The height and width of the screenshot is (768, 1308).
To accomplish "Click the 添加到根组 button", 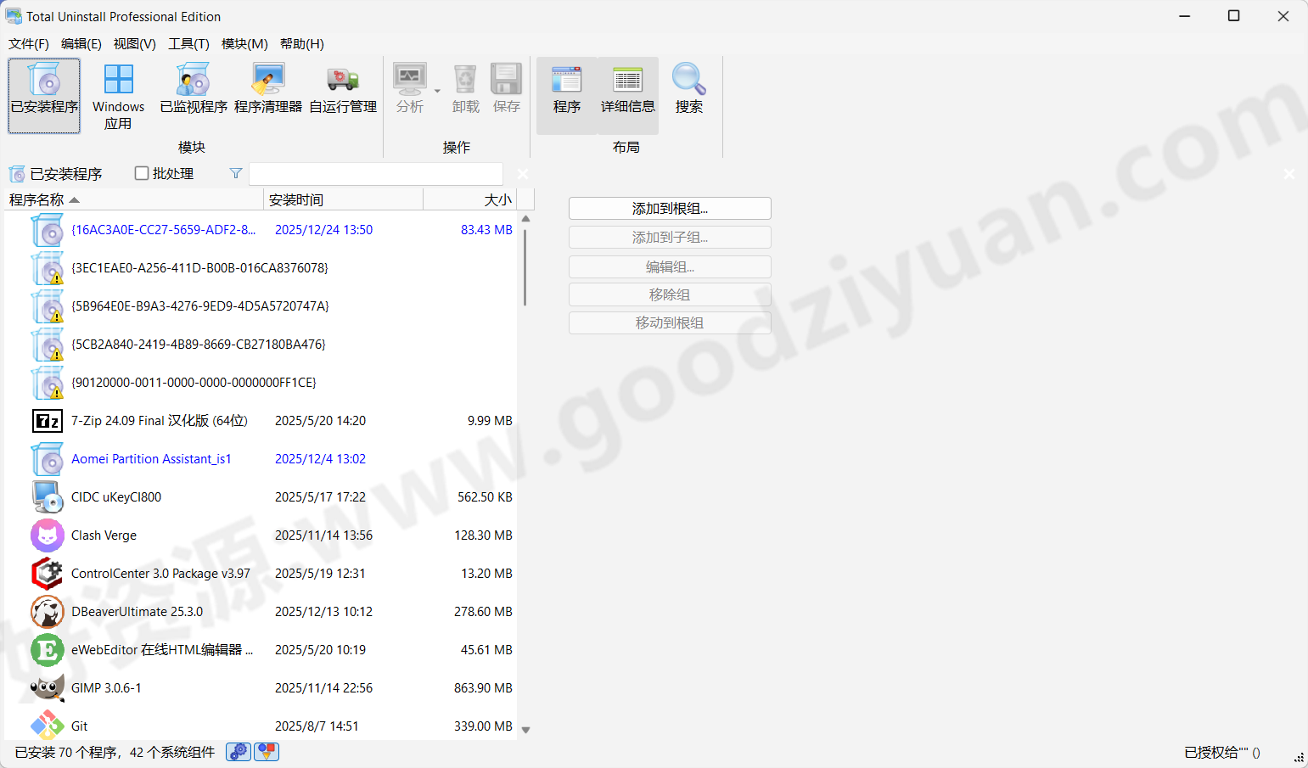I will click(670, 208).
